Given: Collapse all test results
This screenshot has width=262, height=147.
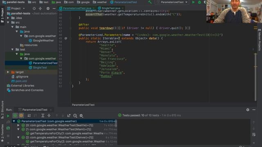Looking at the screenshot, I should click(x=49, y=116).
